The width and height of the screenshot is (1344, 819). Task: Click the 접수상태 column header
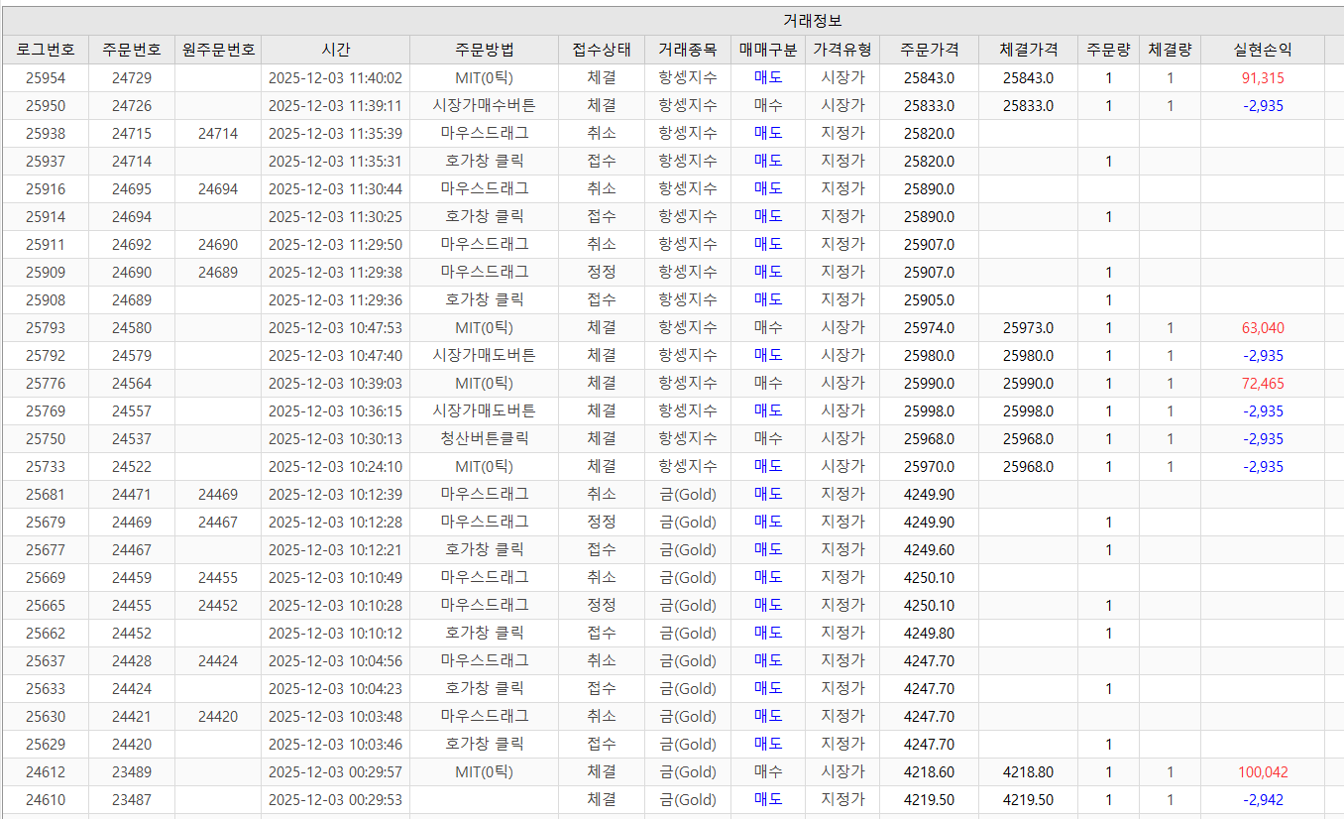(601, 50)
